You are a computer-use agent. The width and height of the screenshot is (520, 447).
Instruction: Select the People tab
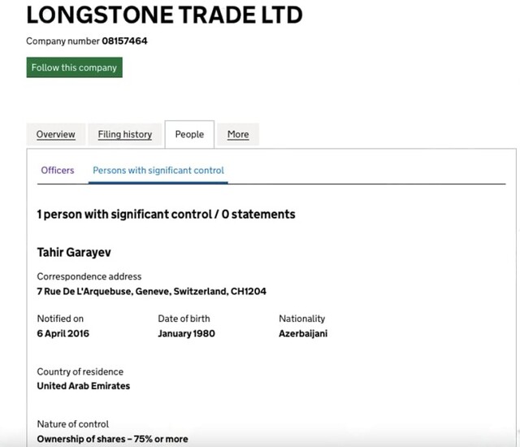point(189,134)
